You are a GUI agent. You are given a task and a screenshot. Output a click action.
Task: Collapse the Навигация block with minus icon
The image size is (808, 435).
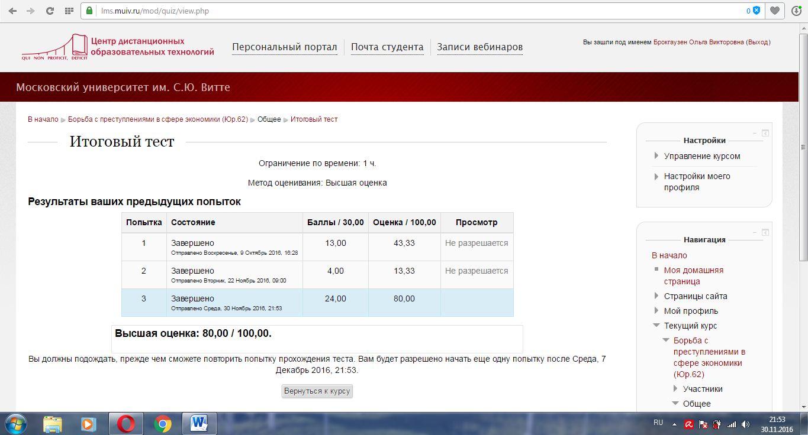click(754, 232)
